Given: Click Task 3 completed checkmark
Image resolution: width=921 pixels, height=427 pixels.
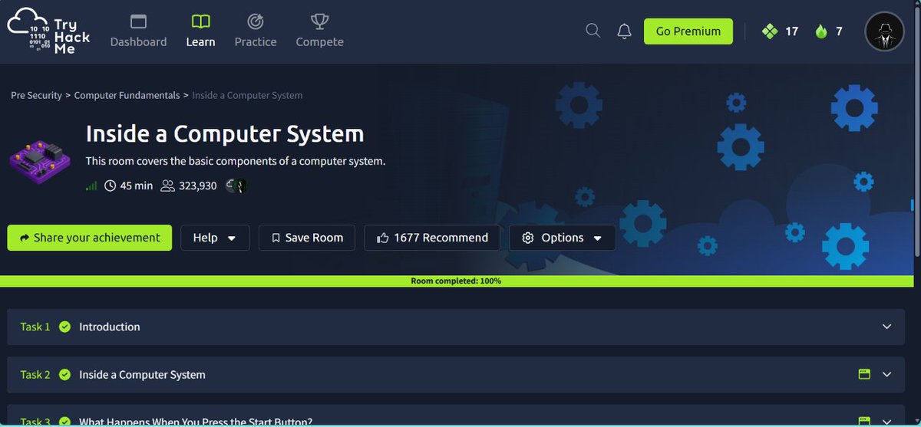Looking at the screenshot, I should pos(64,422).
